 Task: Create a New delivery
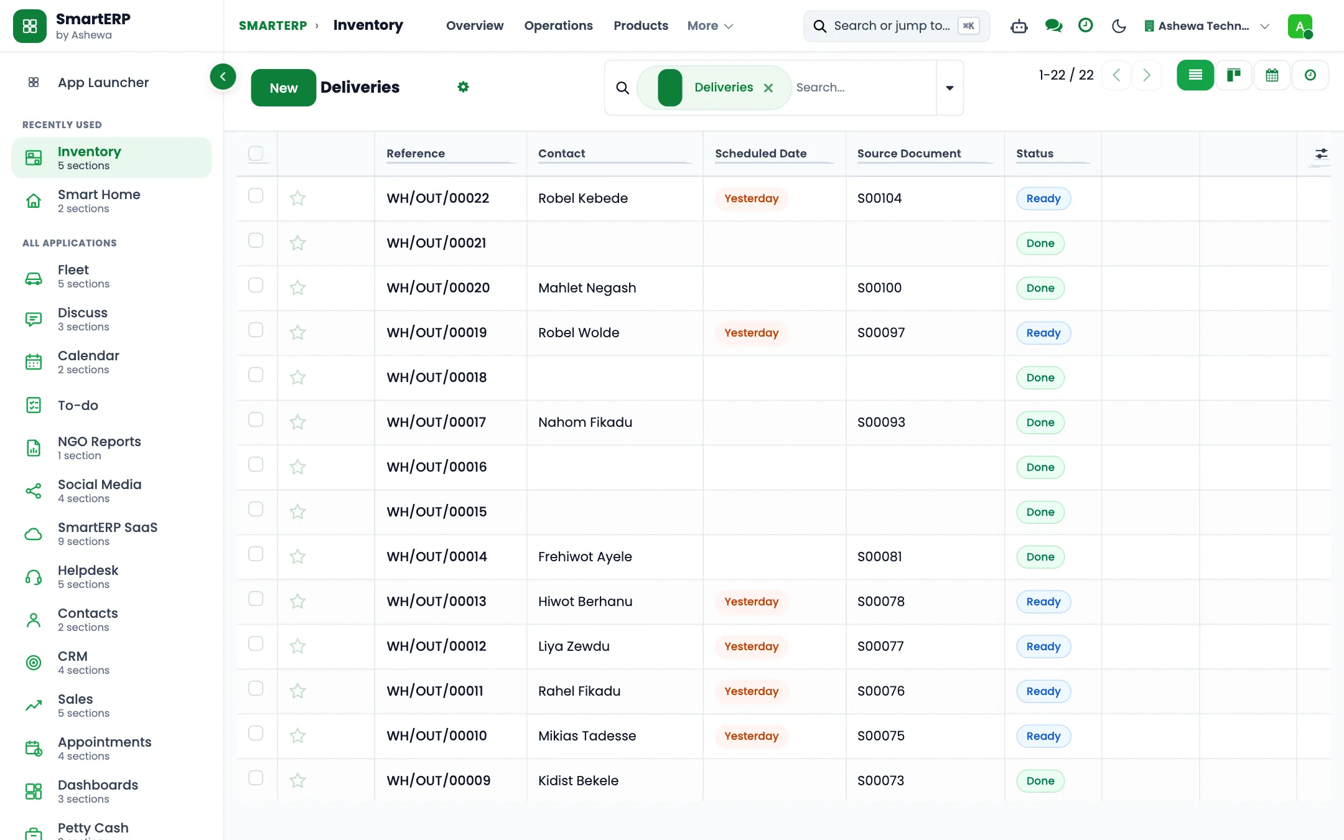[x=284, y=88]
